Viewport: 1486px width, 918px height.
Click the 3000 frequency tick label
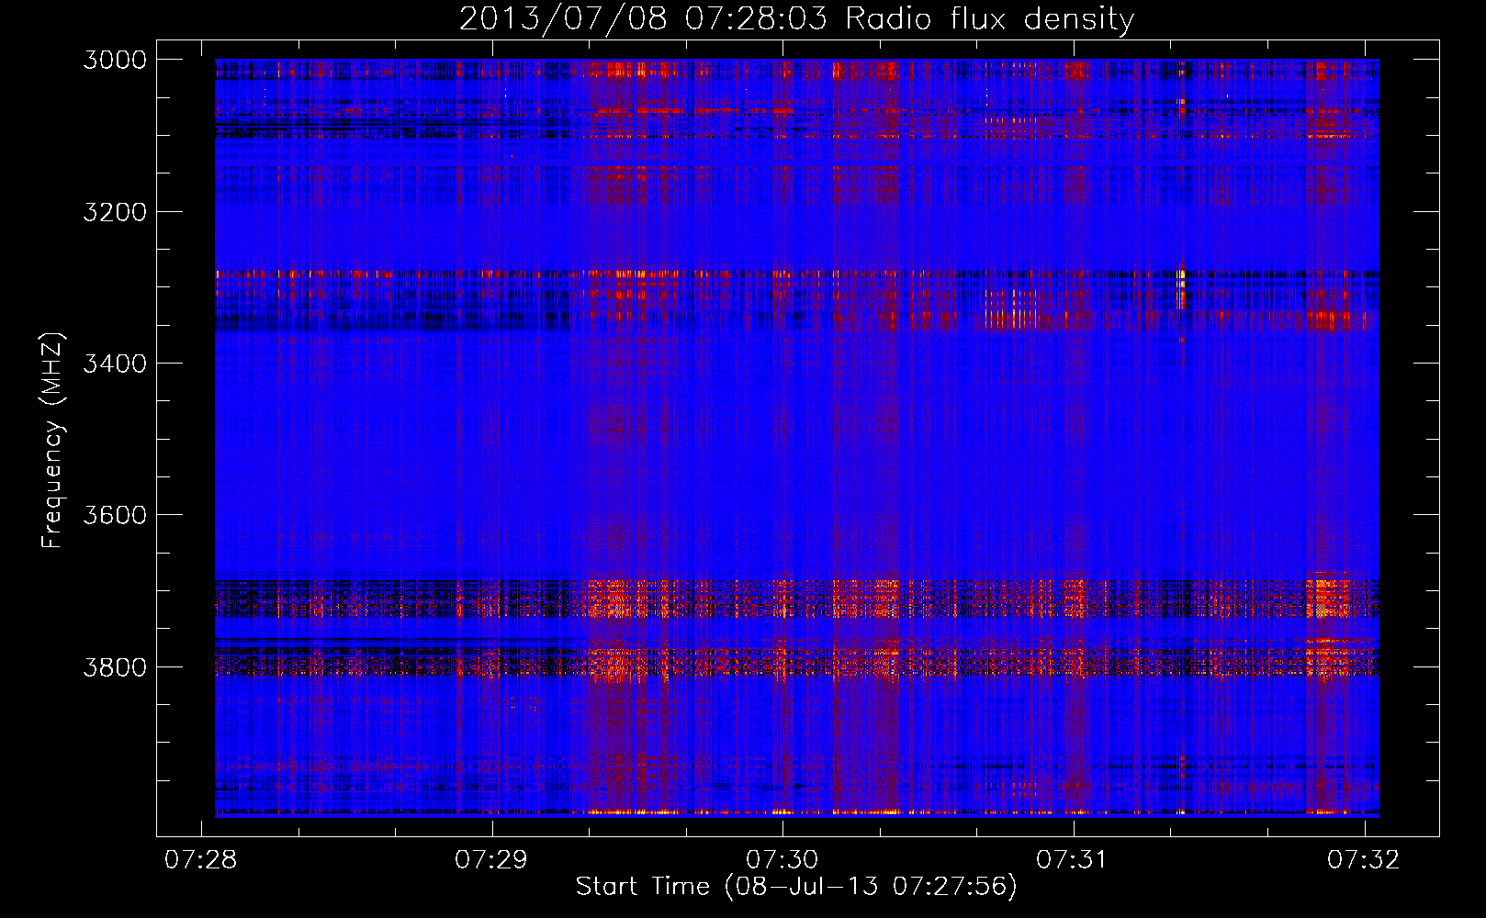click(115, 60)
